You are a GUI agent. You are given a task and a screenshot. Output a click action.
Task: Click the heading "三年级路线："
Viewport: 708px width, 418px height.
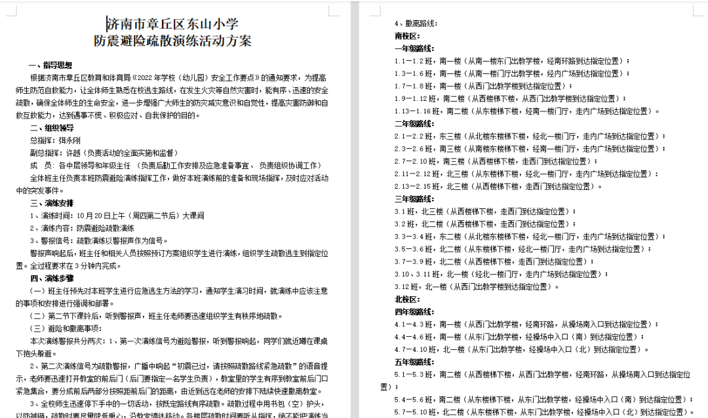[x=414, y=199]
